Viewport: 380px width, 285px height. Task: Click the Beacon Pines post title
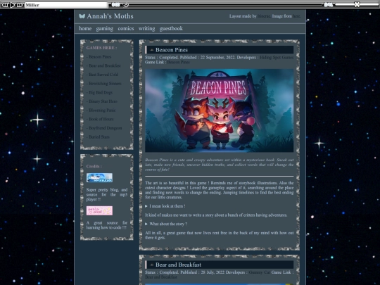click(x=172, y=50)
